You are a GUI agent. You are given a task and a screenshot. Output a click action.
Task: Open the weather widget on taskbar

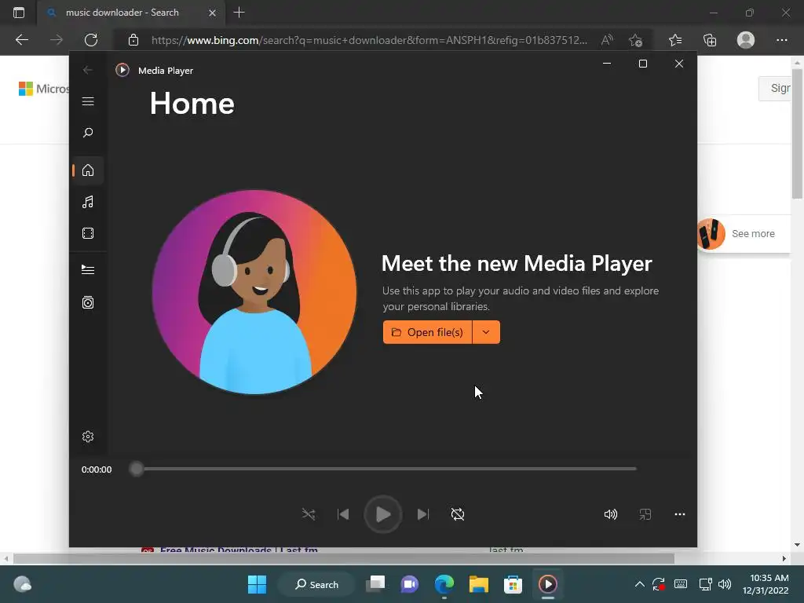click(22, 584)
